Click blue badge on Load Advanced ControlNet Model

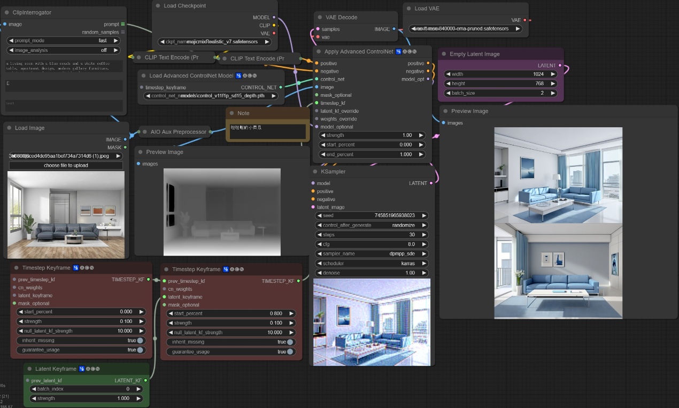tap(238, 75)
